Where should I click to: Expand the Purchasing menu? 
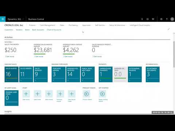pos(74,25)
